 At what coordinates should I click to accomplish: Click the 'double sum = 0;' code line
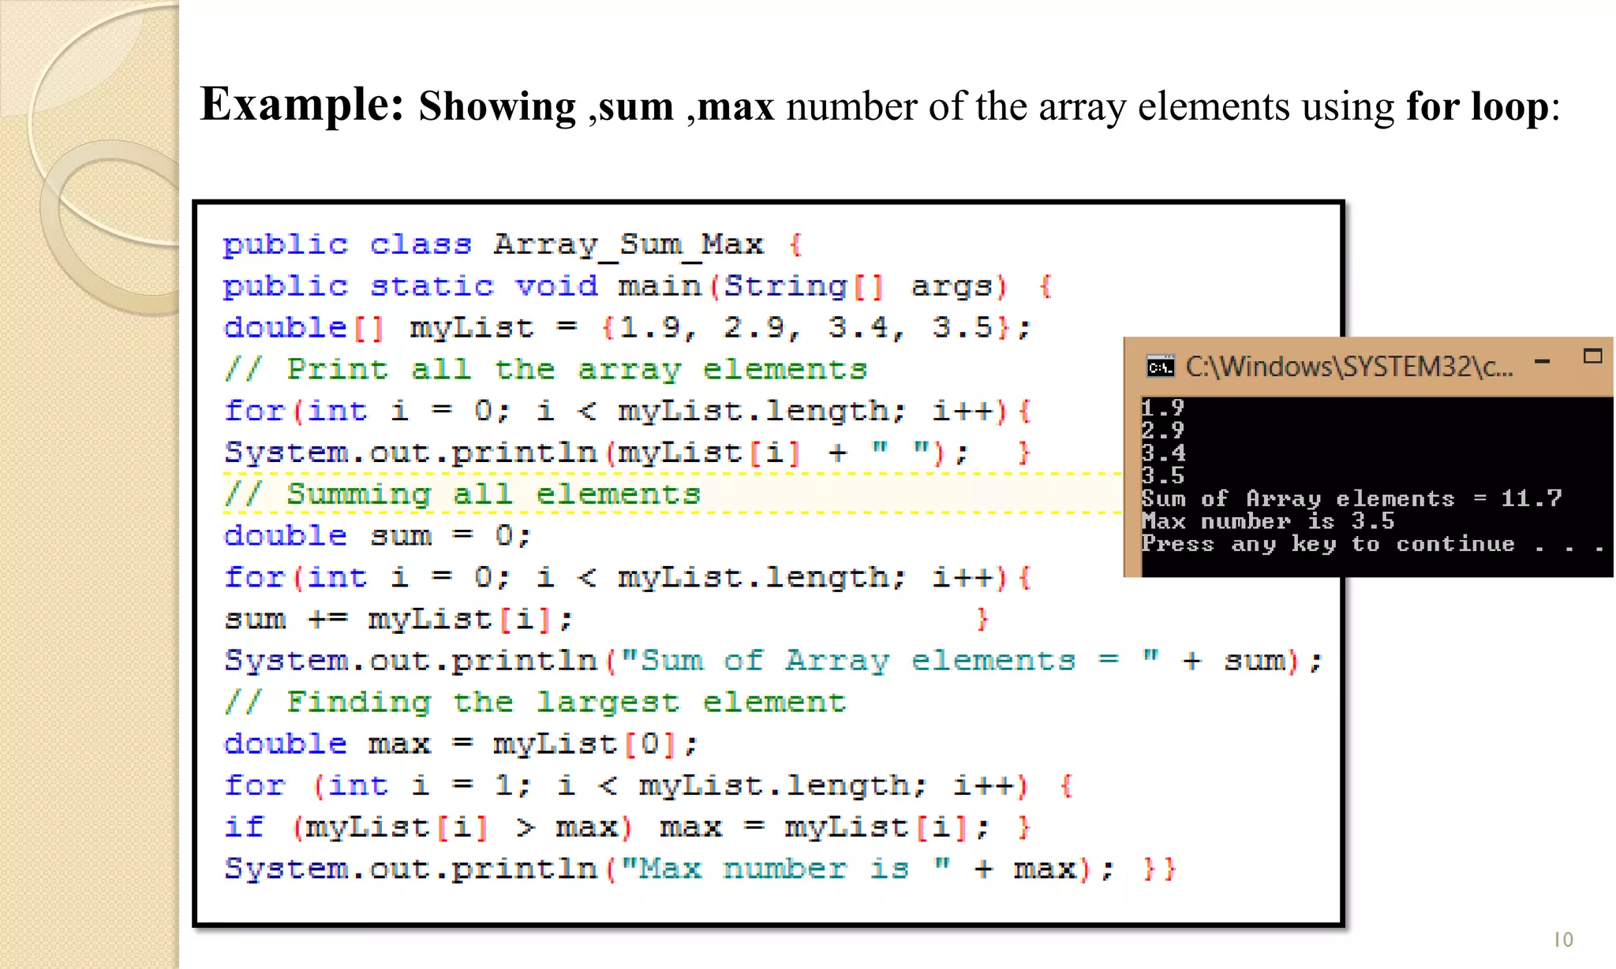pyautogui.click(x=378, y=537)
